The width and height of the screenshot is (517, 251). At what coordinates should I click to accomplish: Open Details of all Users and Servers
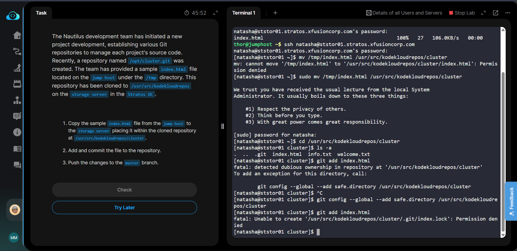pyautogui.click(x=404, y=13)
